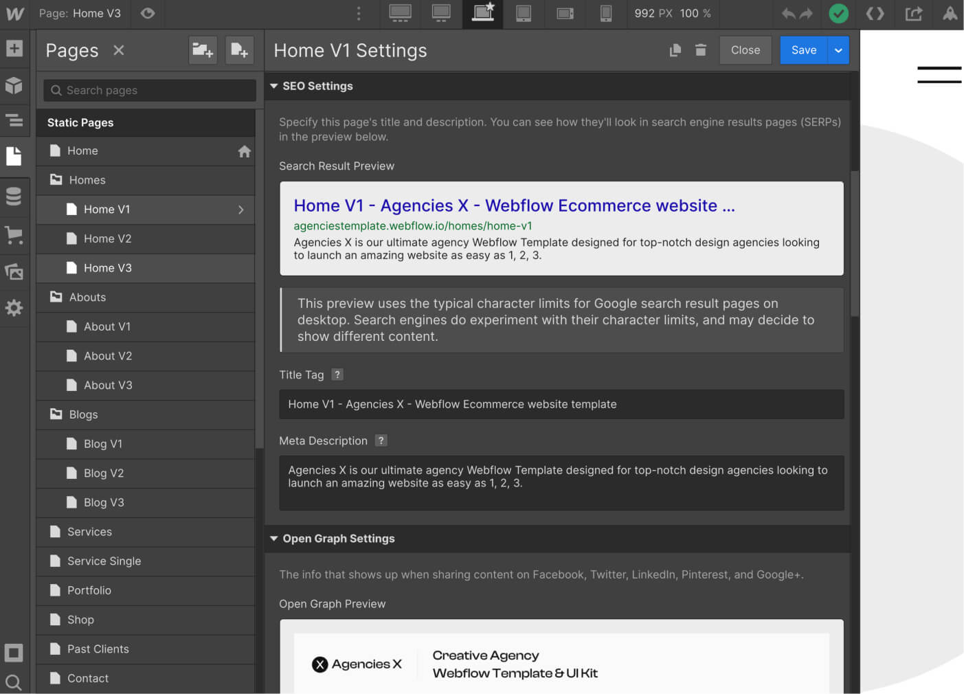The width and height of the screenshot is (964, 694).
Task: Create a new page
Action: 239,50
